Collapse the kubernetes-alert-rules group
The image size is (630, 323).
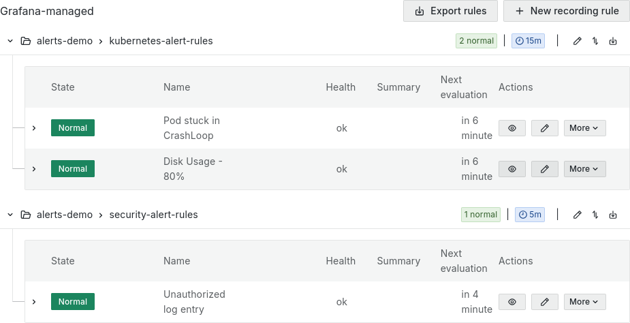click(10, 41)
